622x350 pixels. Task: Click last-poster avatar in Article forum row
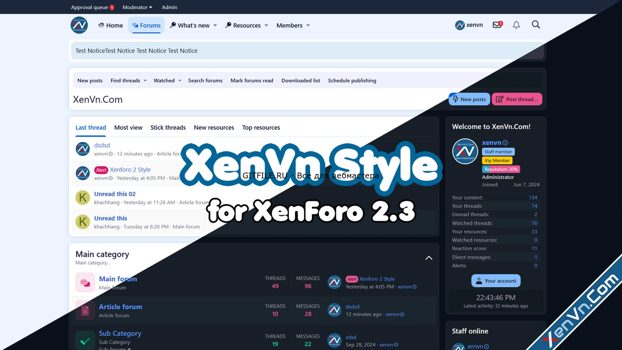[334, 310]
